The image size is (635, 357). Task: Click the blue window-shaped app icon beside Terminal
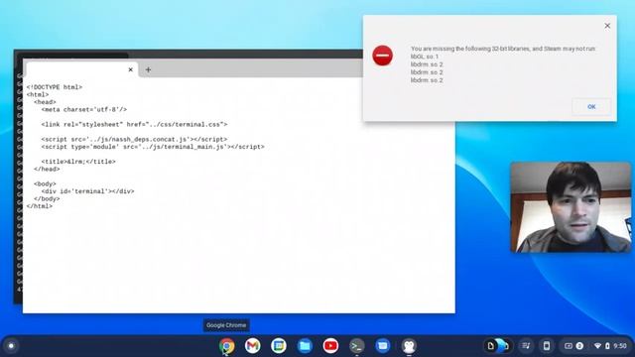coord(383,346)
